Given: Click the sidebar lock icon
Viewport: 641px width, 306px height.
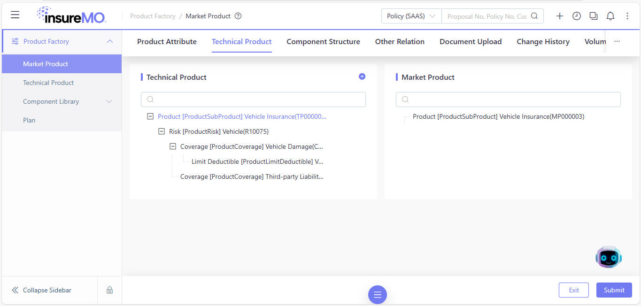Looking at the screenshot, I should (109, 290).
